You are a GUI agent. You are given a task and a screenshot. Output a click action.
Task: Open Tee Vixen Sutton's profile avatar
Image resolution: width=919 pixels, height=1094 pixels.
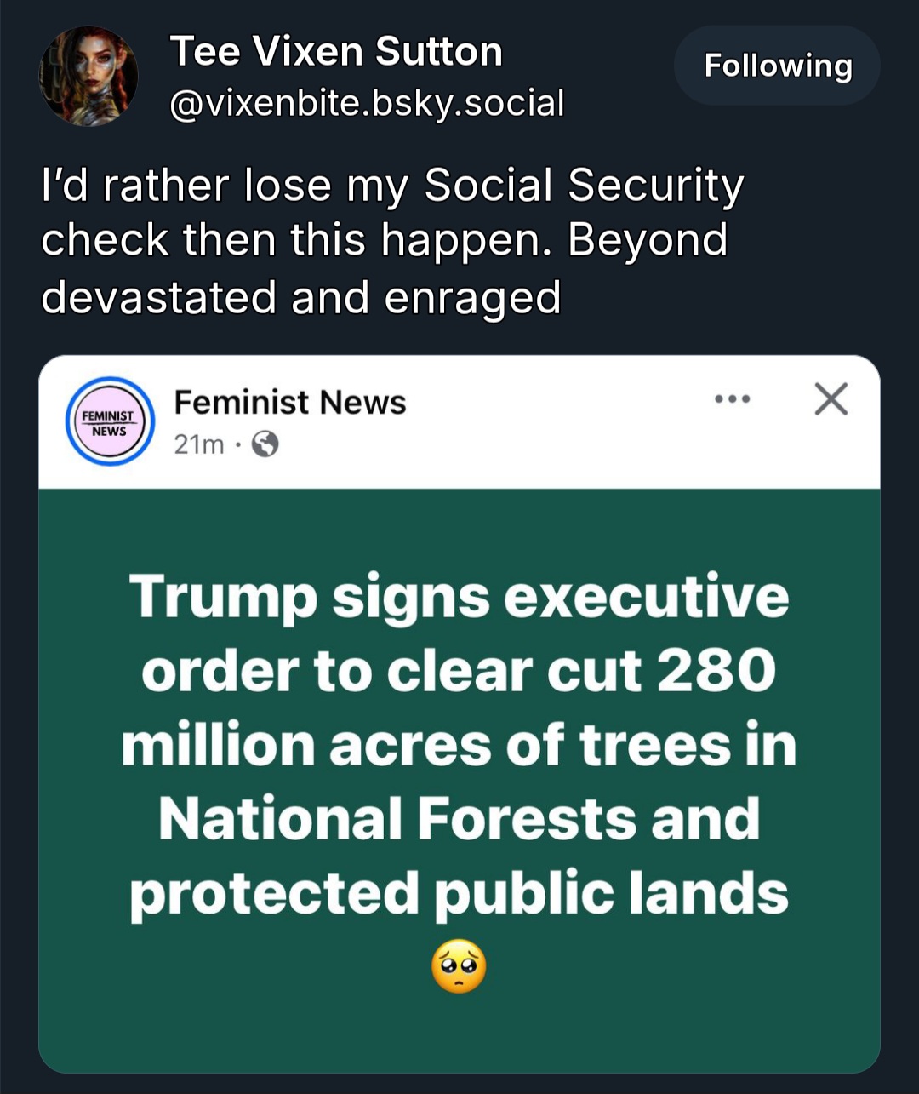pos(88,76)
